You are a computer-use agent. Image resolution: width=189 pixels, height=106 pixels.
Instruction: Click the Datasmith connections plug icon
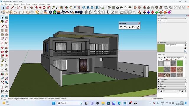point(129,27)
